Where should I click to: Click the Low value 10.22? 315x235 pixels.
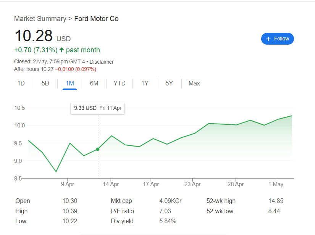tap(70, 221)
